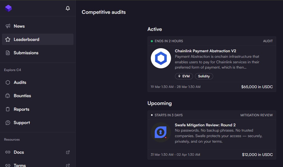Open the News page
This screenshot has height=167, width=283.
tap(38, 26)
